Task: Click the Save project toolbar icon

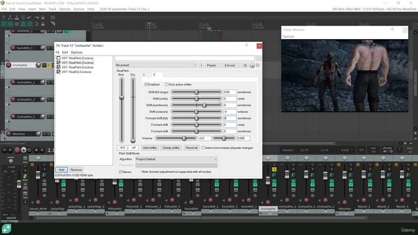Action: click(16, 18)
